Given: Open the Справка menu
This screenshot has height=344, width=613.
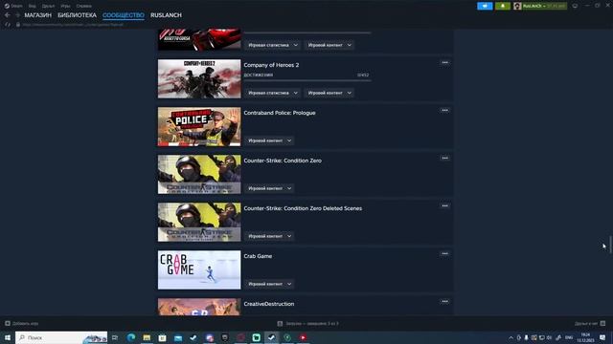Looking at the screenshot, I should click(83, 6).
